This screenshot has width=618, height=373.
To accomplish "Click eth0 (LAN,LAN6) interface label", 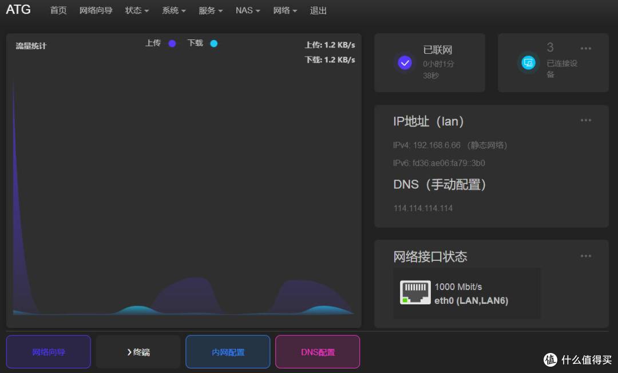I will click(x=471, y=301).
